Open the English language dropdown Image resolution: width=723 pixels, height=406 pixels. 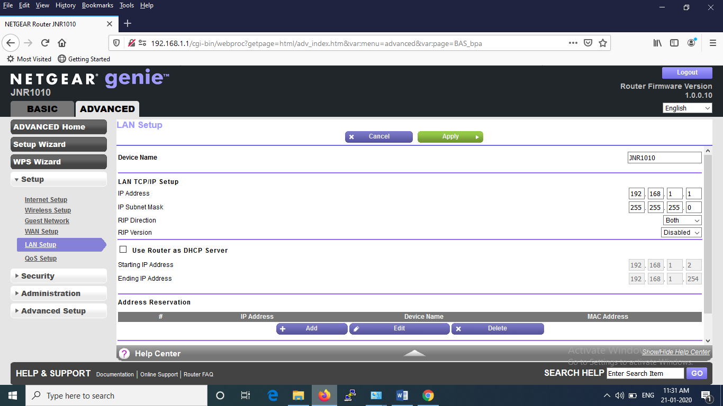(x=688, y=108)
